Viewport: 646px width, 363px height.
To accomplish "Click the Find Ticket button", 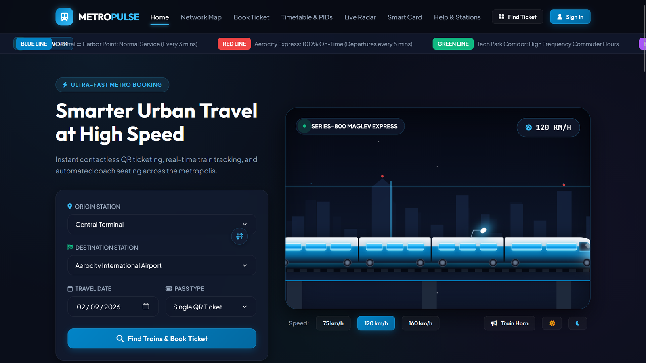I will 517,17.
